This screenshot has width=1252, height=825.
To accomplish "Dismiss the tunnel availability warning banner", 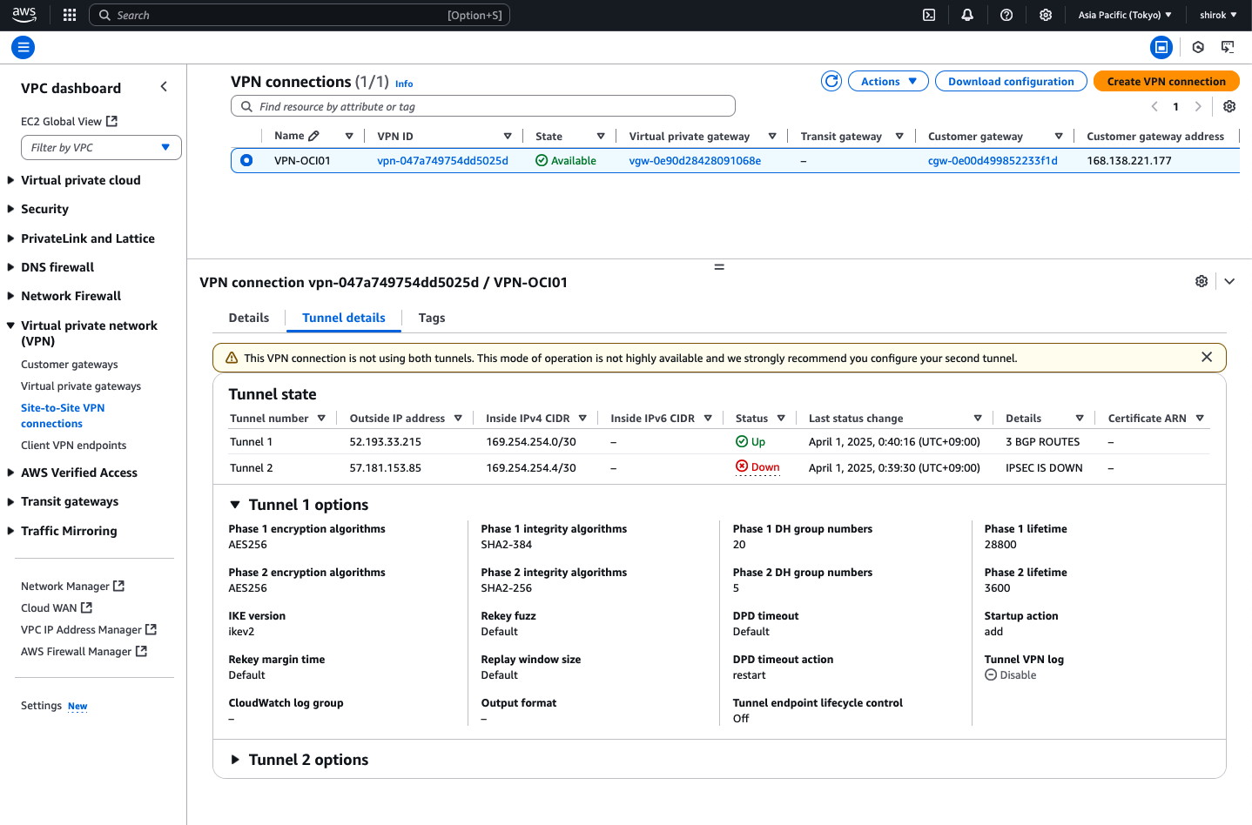I will point(1207,357).
